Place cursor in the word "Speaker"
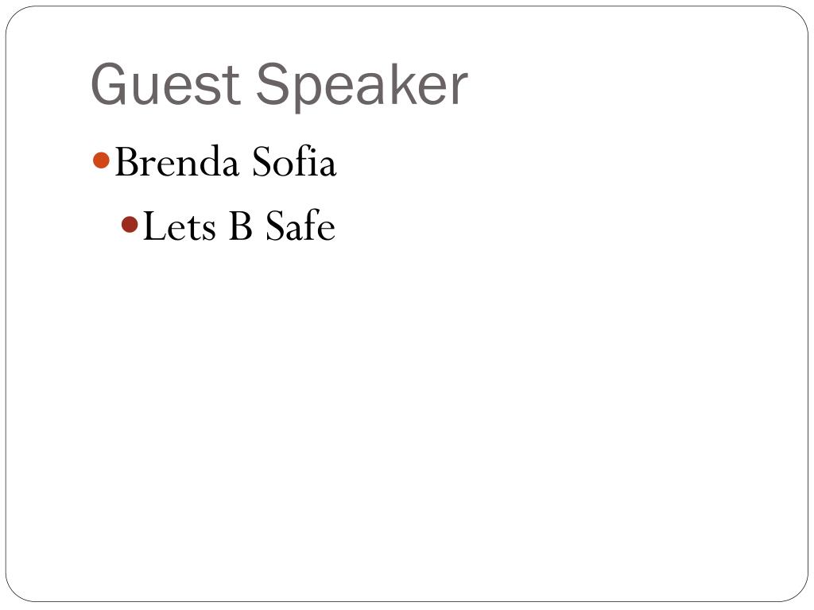The height and width of the screenshot is (610, 814). tap(362, 86)
